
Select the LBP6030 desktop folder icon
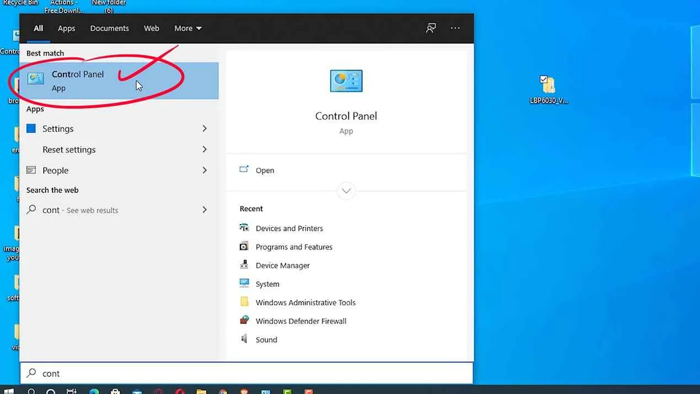[548, 85]
